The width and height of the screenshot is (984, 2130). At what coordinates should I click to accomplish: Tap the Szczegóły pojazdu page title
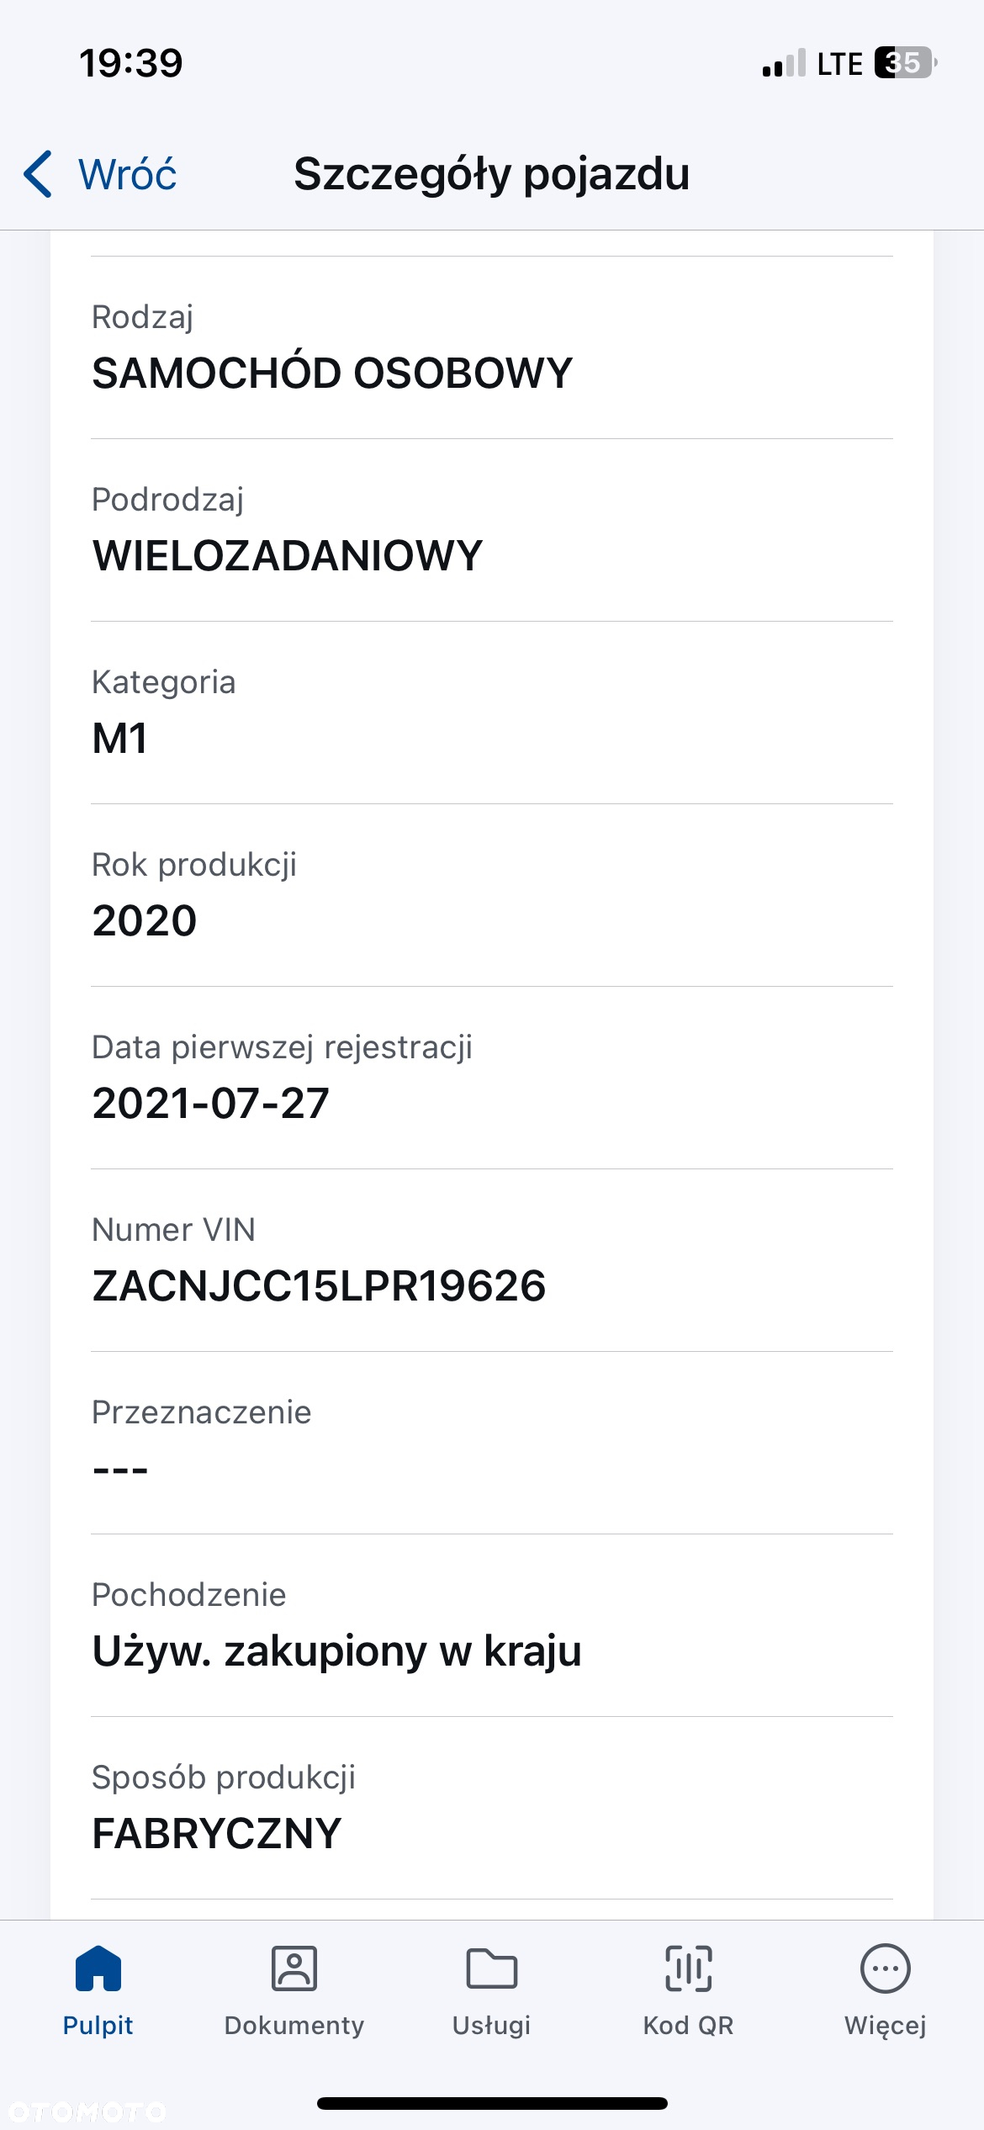click(x=492, y=175)
